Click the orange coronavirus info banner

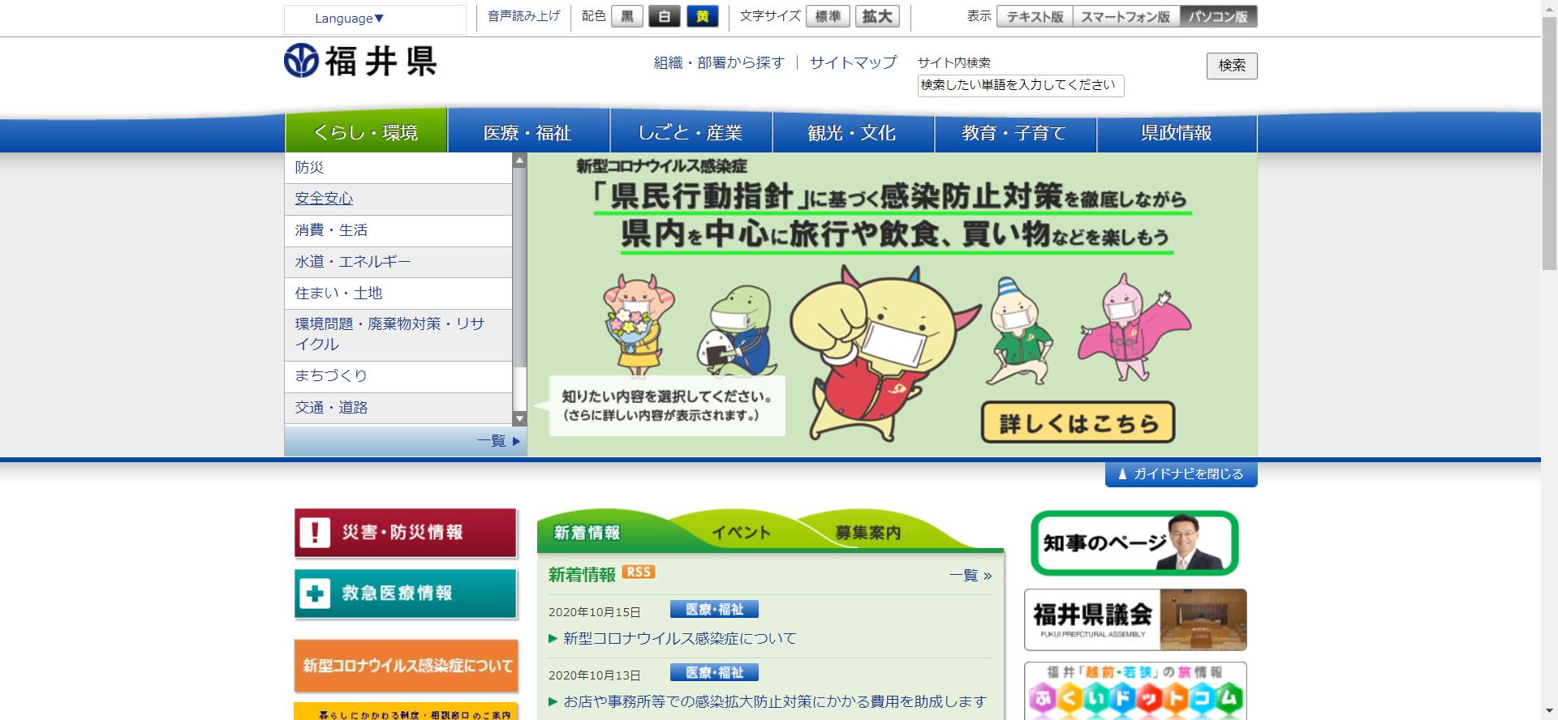coord(406,666)
